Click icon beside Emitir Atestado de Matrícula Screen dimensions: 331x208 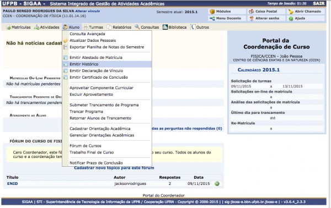click(x=66, y=57)
